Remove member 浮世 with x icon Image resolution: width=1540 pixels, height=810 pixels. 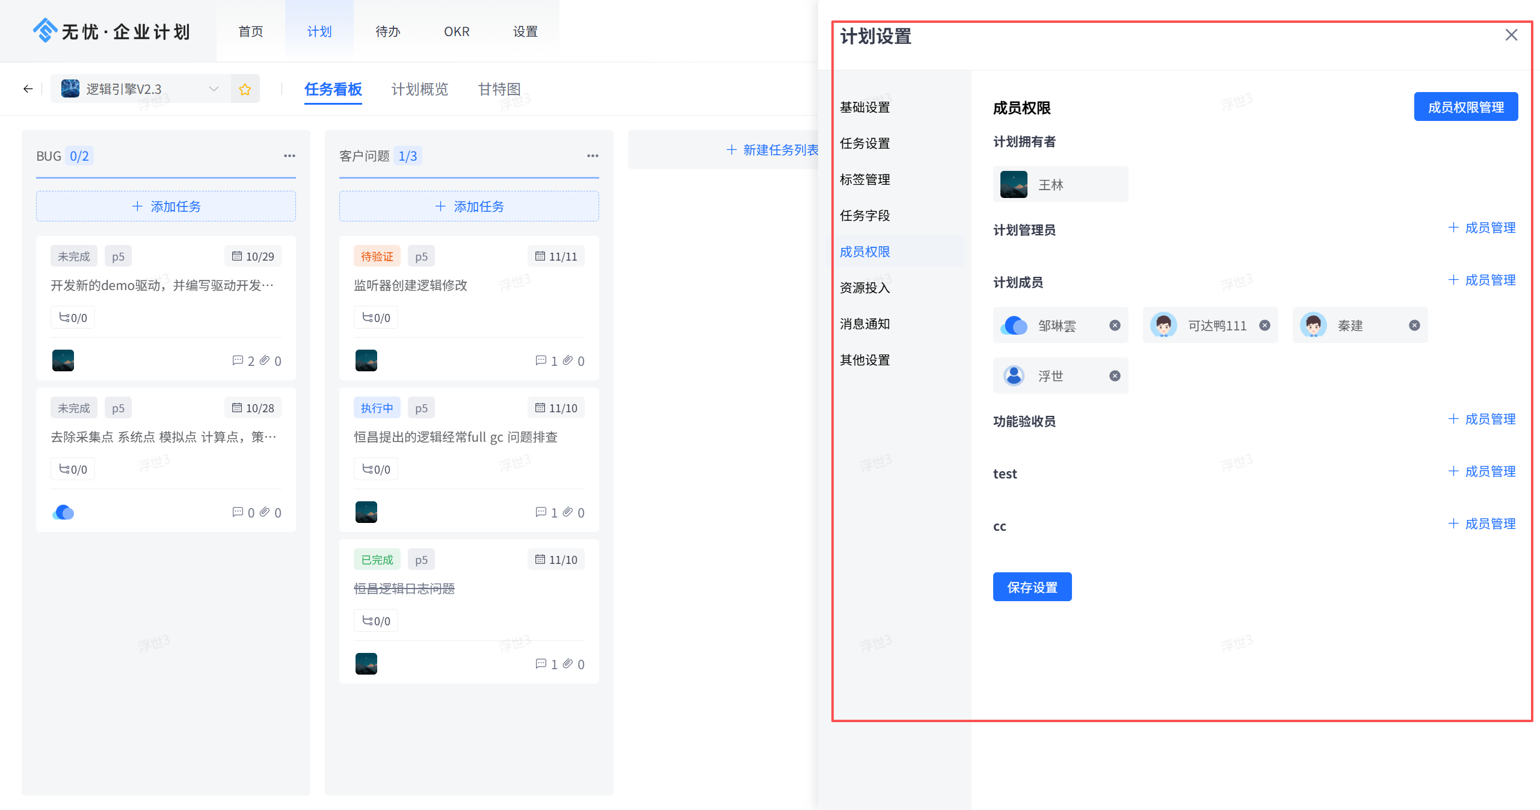click(1115, 376)
